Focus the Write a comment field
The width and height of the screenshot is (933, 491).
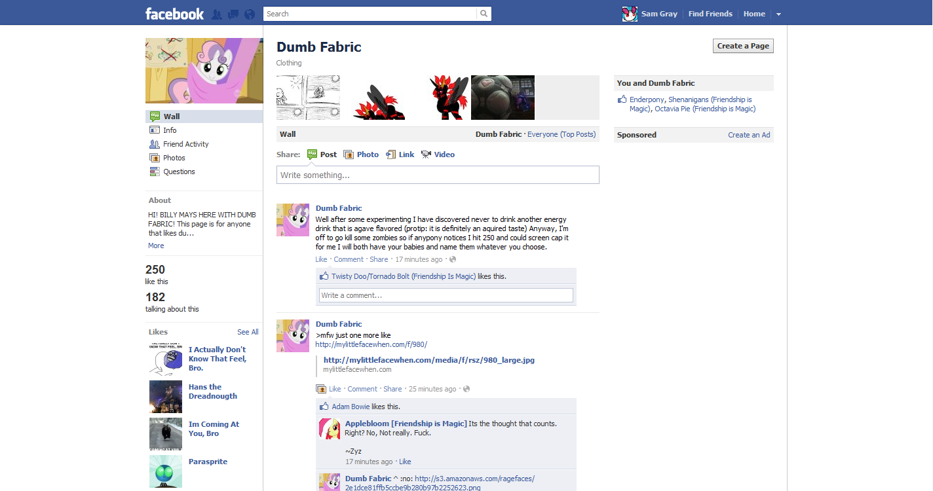446,295
